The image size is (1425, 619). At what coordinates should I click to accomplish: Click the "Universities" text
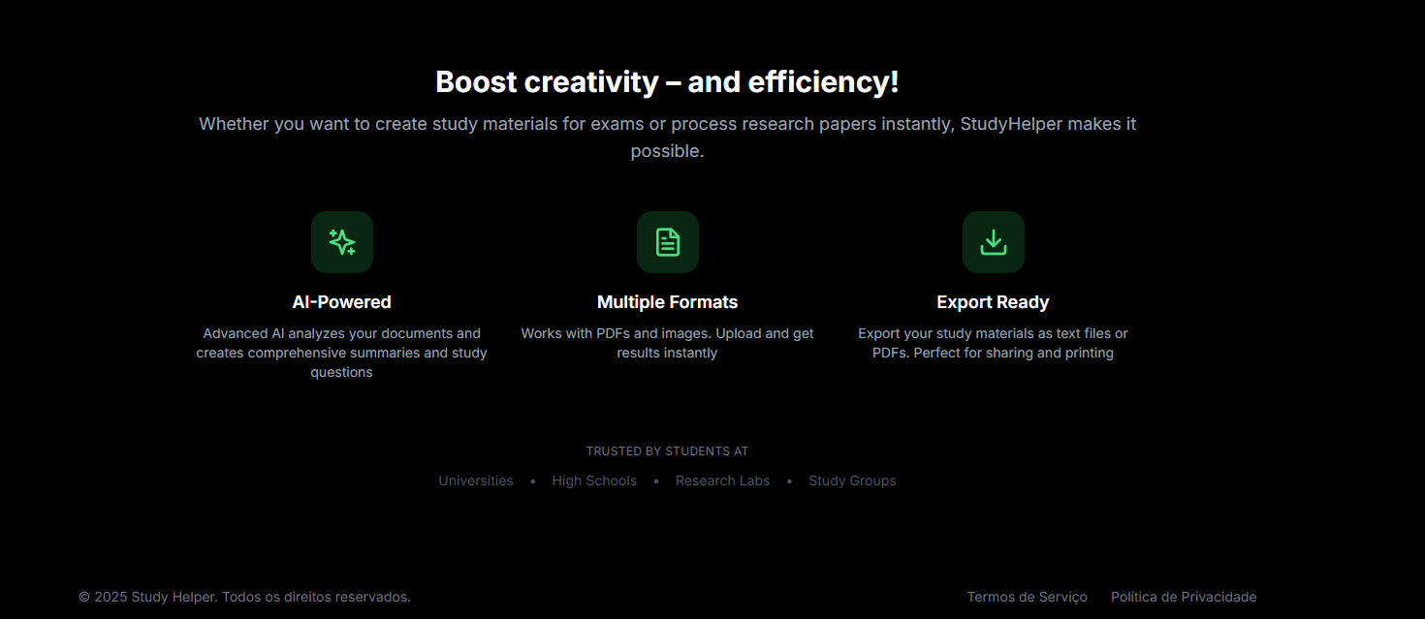point(476,480)
